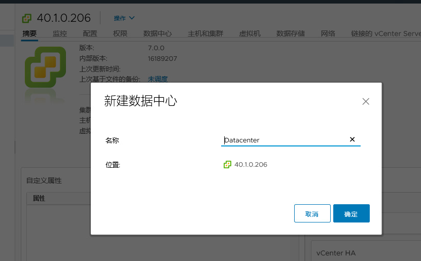Open the 虚拟机 tab
This screenshot has width=421, height=261.
[250, 33]
